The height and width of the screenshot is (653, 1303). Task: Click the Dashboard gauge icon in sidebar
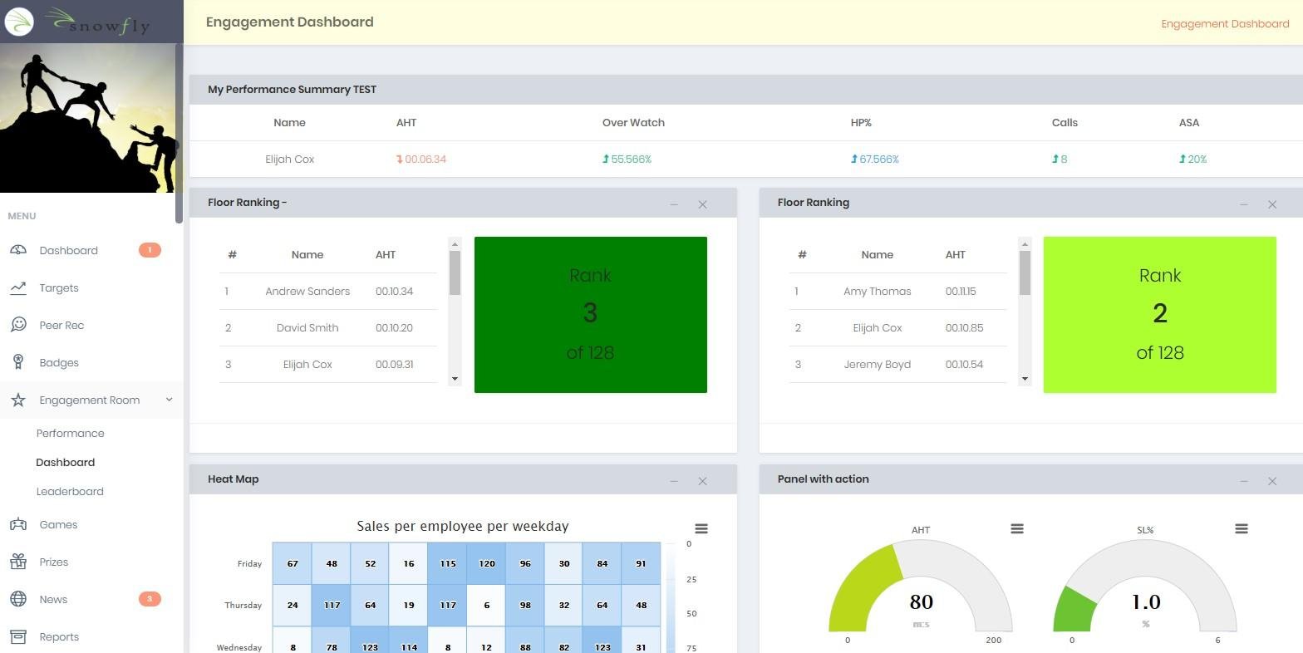[x=18, y=250]
